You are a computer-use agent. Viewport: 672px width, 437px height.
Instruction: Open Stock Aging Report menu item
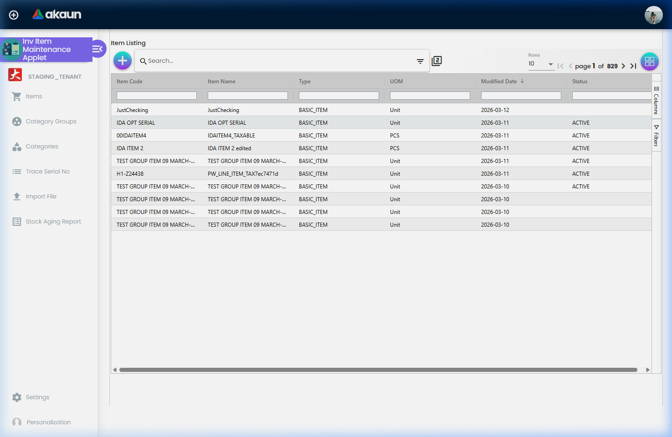(53, 222)
